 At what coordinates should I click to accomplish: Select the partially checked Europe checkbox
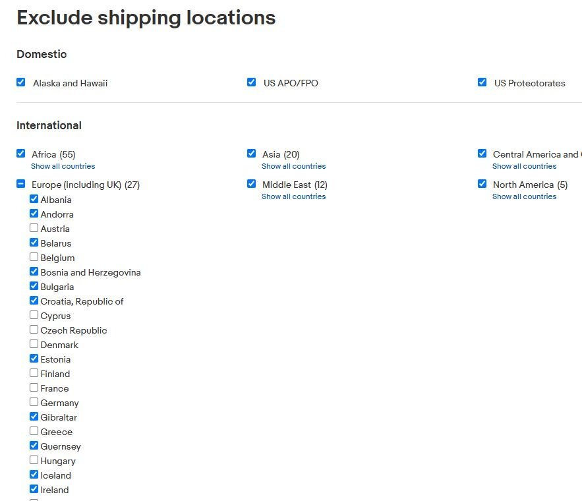(21, 184)
